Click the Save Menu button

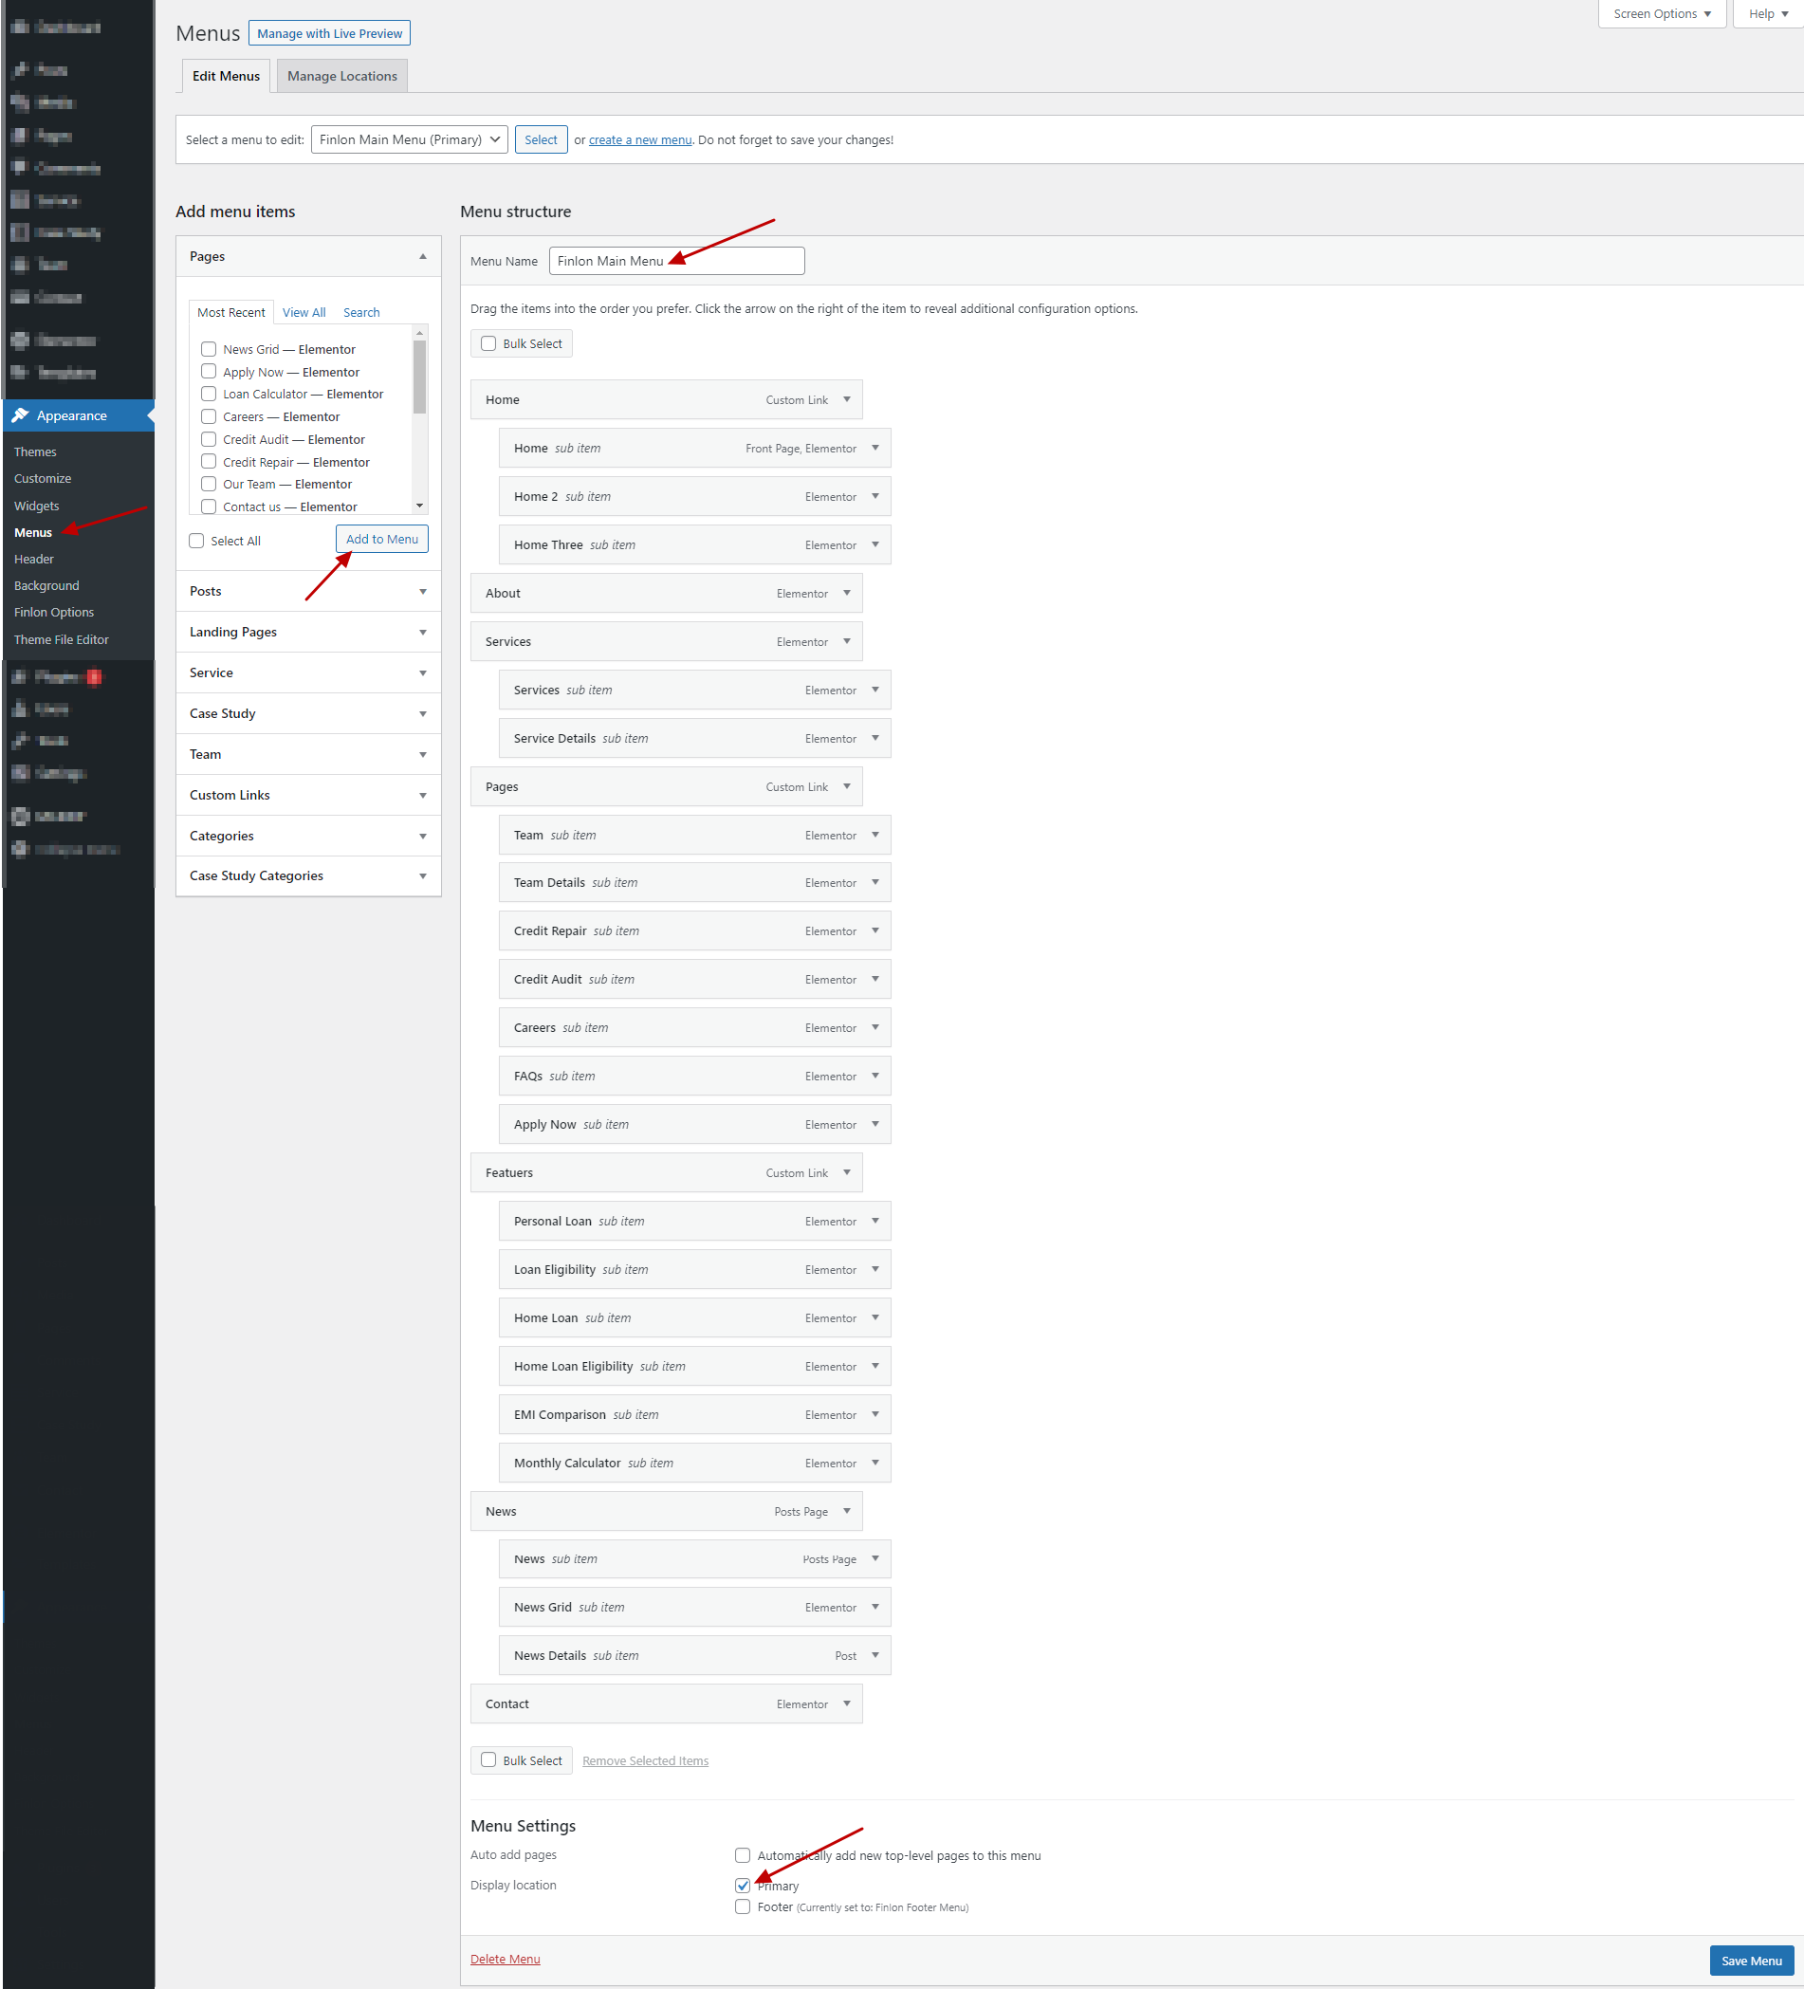[1750, 1960]
